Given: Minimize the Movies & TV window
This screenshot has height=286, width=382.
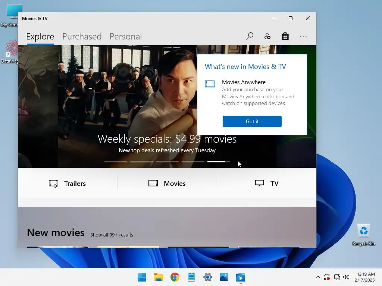Looking at the screenshot, I should (273, 18).
